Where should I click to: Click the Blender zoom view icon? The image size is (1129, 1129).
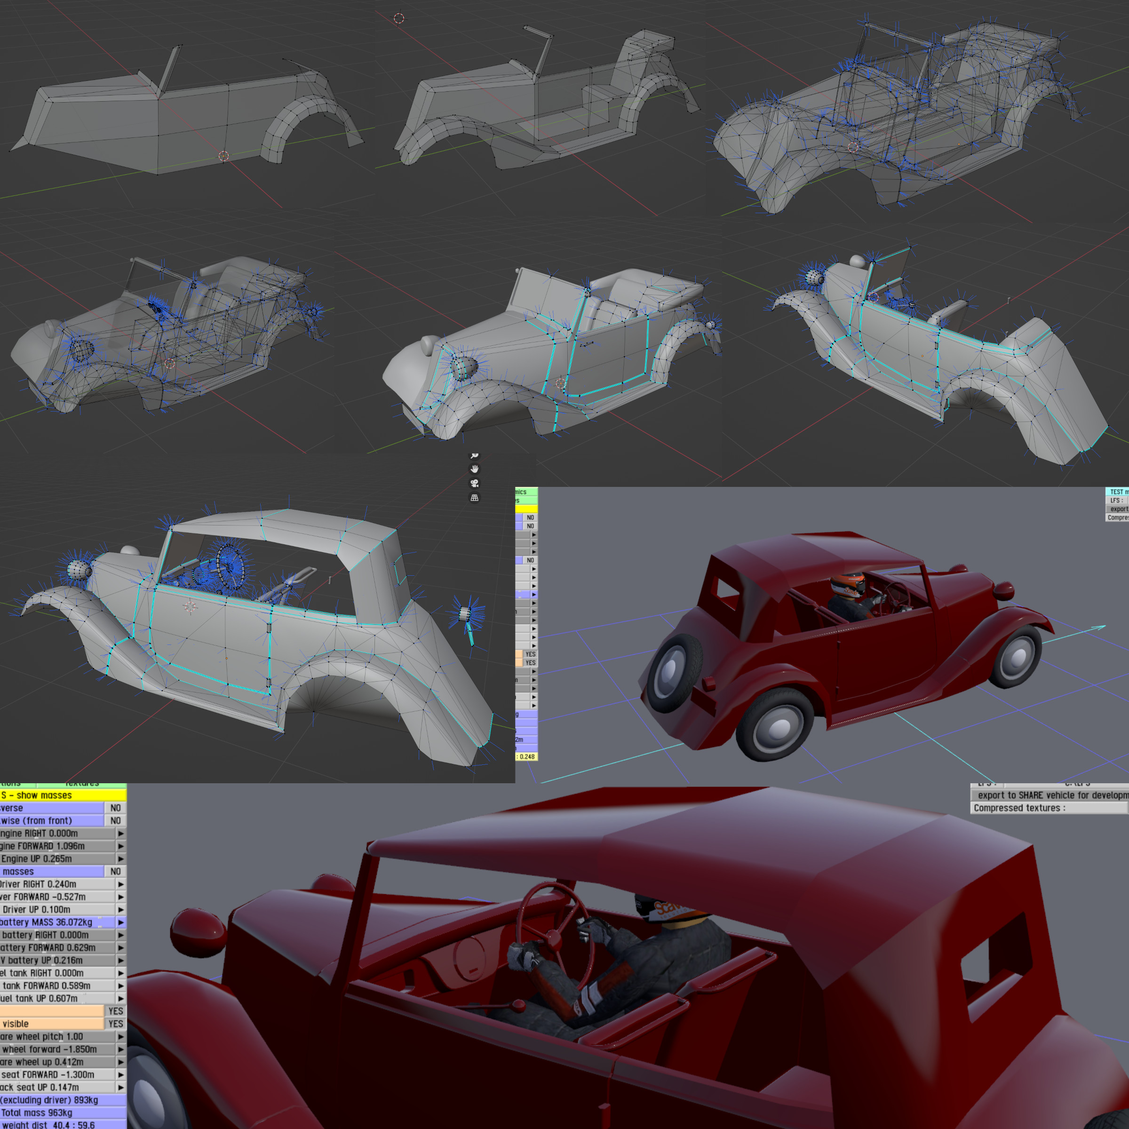(475, 455)
